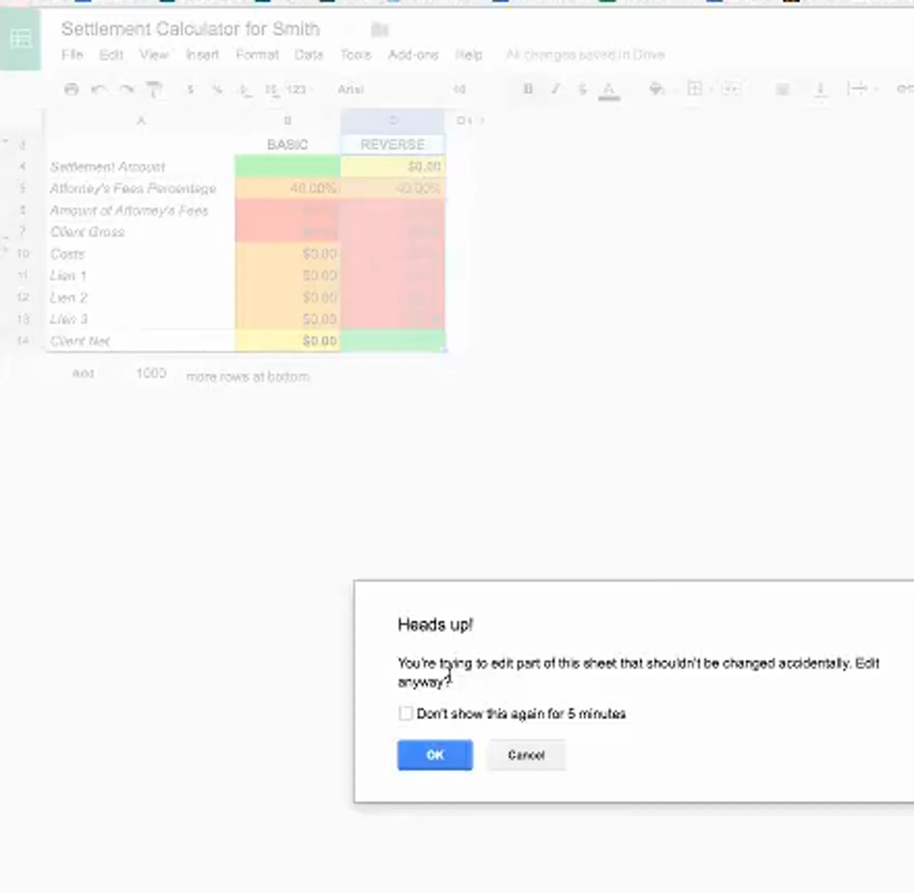Apply percent format with the percent icon
Screen dimensions: 914x893
(217, 89)
